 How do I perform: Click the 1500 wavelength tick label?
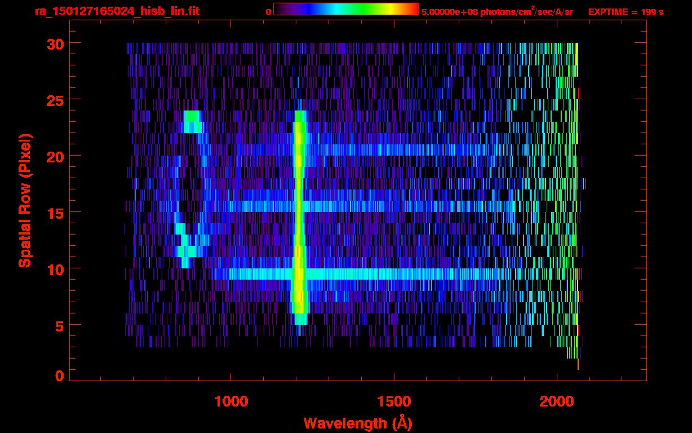tap(394, 401)
